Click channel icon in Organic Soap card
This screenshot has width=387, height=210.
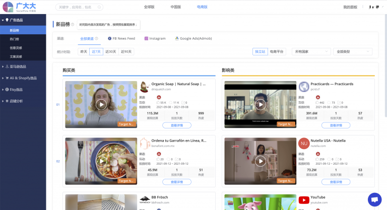(159, 97)
